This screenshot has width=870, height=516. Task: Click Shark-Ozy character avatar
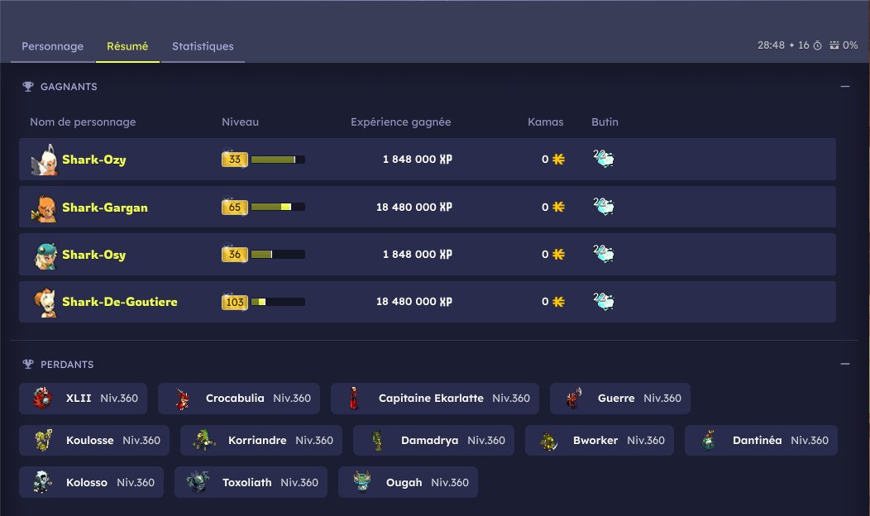click(x=45, y=160)
